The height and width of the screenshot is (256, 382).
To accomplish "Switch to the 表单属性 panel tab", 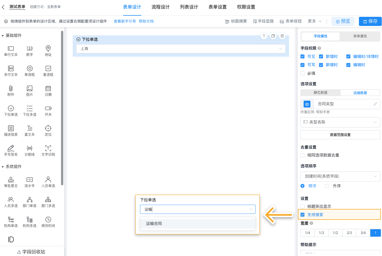I will point(359,36).
